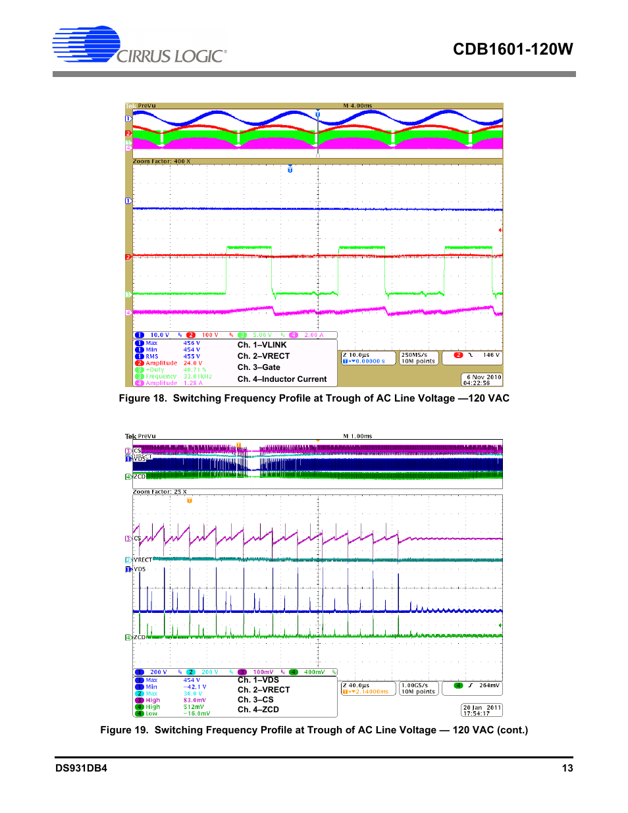The image size is (628, 813).
Task: Select the "Ch. 3–Gate" legend label
Action: click(x=259, y=367)
